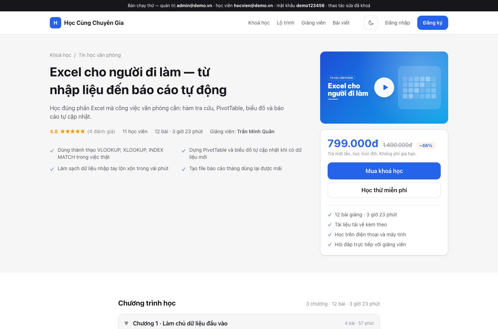Click the course preview thumbnail image
This screenshot has height=329, width=498.
pyautogui.click(x=384, y=87)
